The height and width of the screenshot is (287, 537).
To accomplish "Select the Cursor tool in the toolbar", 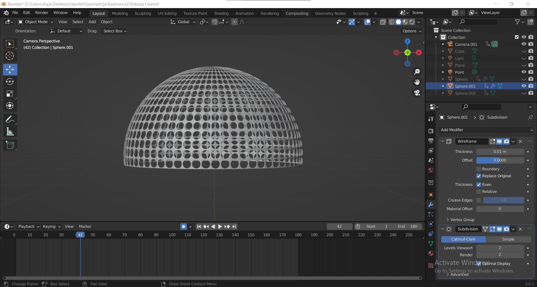I will point(10,56).
